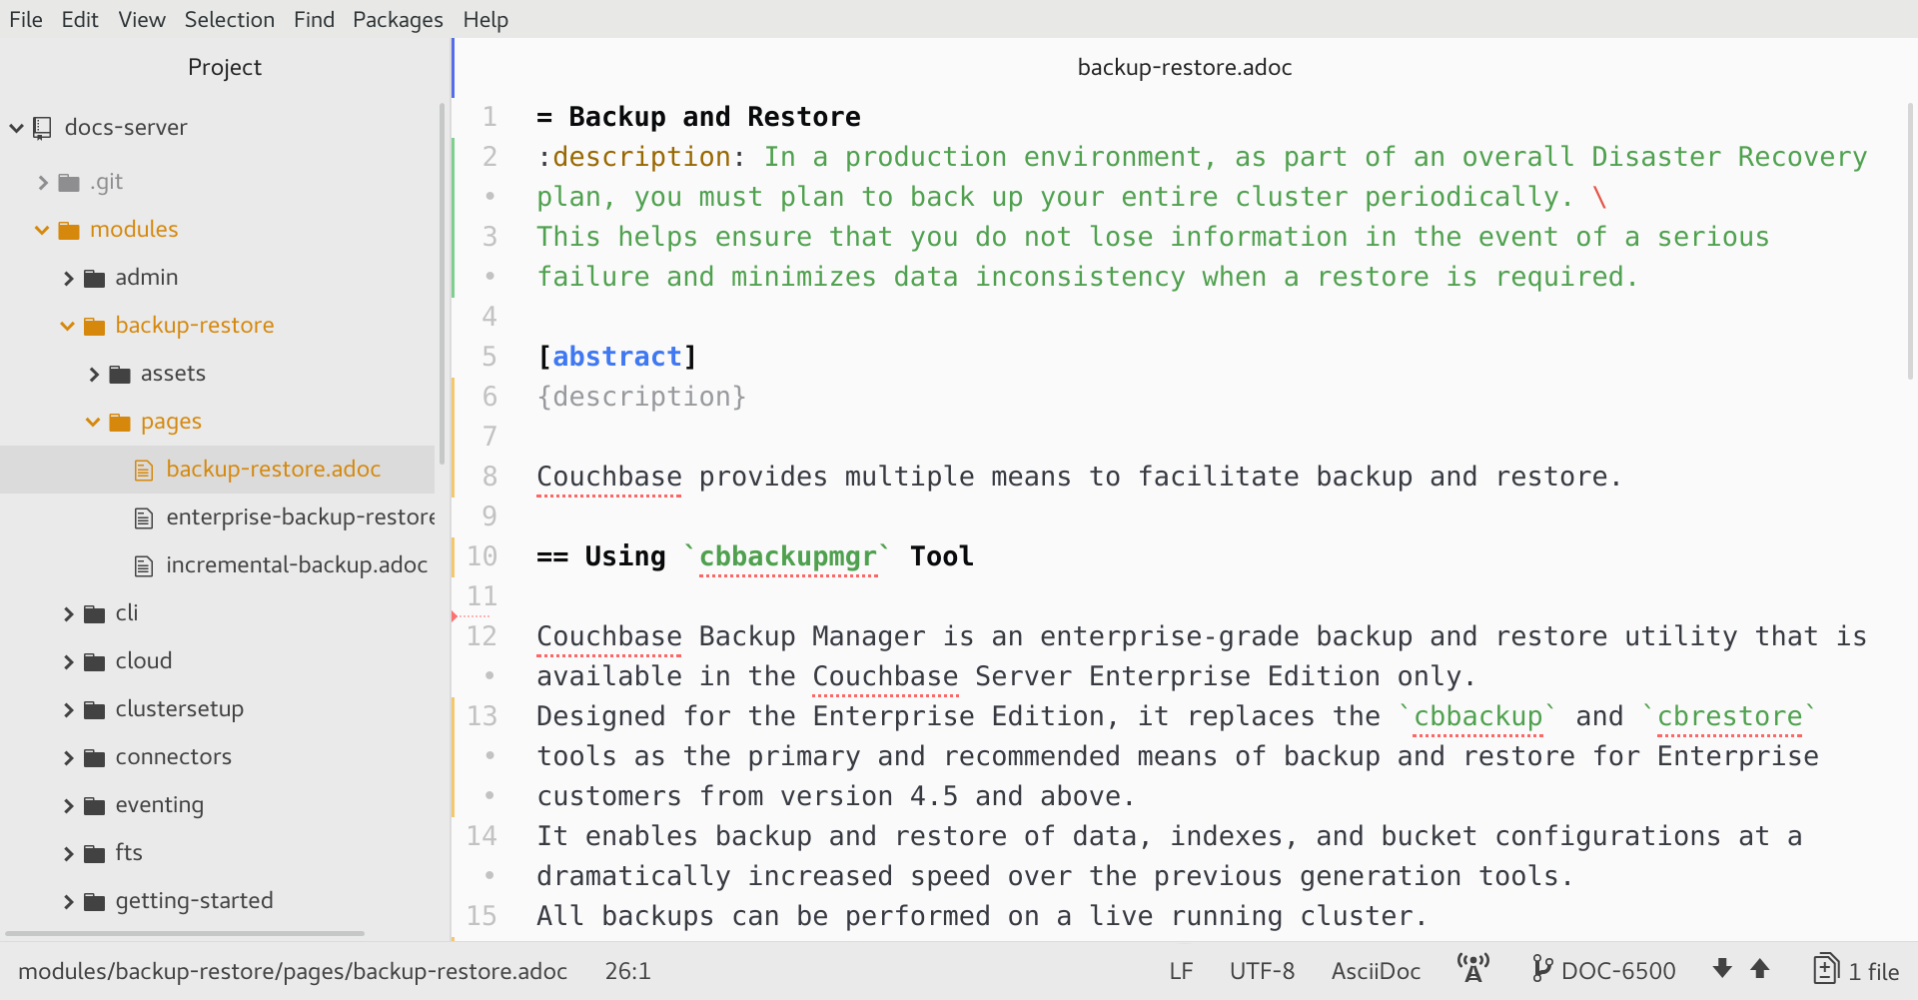Screen dimensions: 1918x1000
Task: Collapse the pages folder
Action: pyautogui.click(x=93, y=422)
